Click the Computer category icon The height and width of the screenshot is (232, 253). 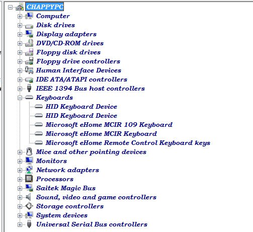coord(29,16)
